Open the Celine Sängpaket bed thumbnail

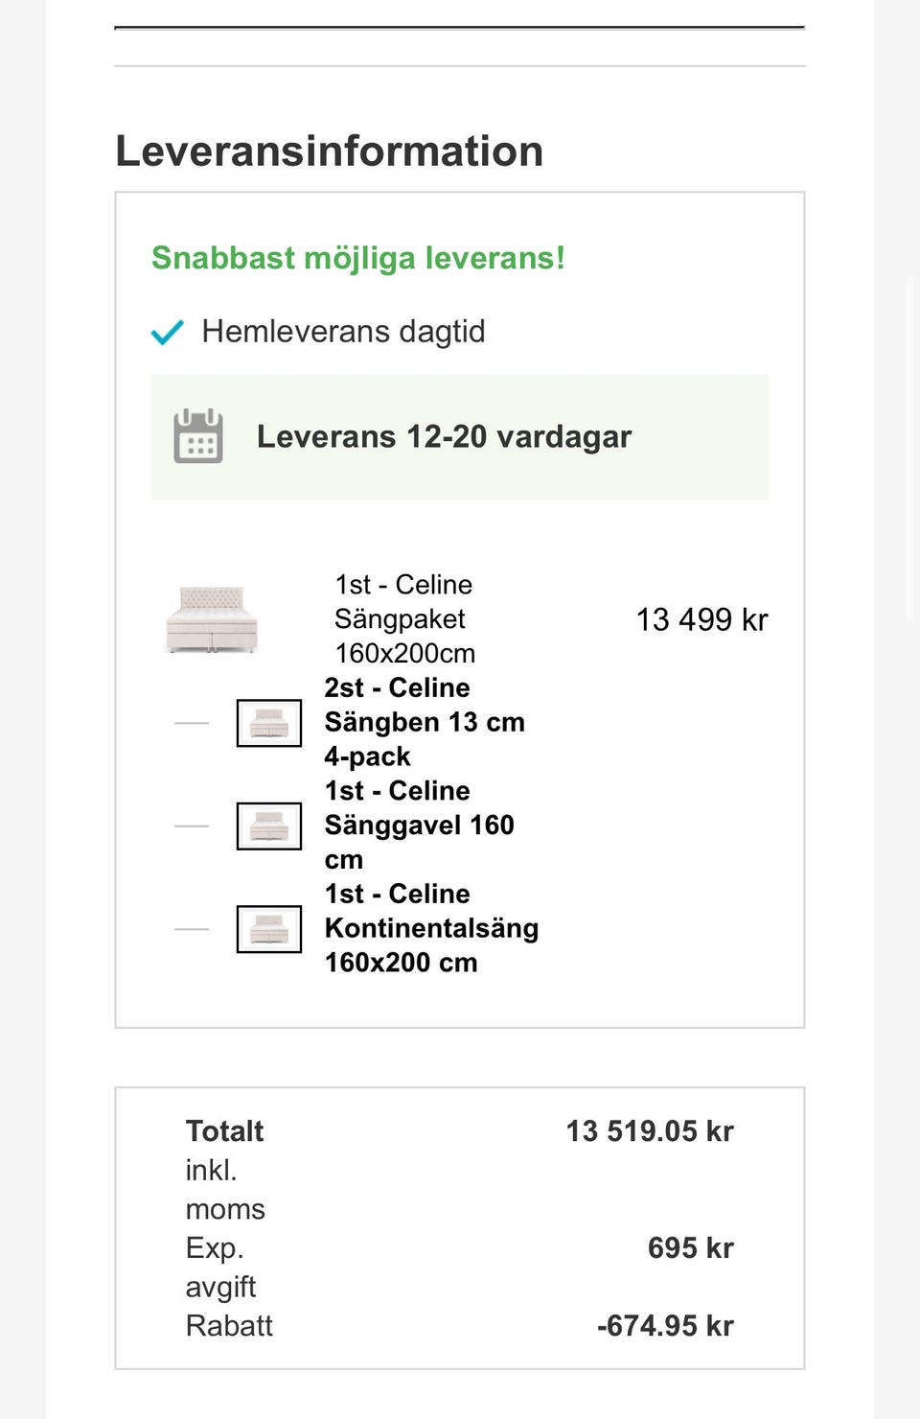point(212,619)
